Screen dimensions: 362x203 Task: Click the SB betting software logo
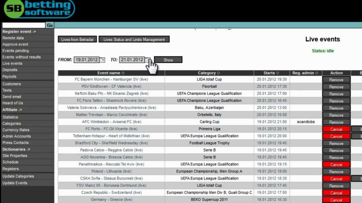pyautogui.click(x=39, y=9)
